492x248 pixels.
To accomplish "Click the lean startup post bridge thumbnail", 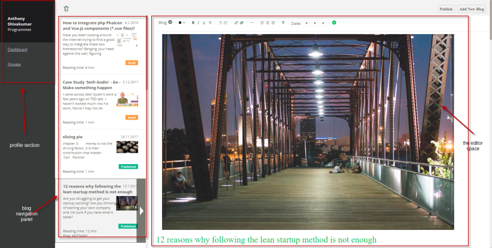I will click(x=127, y=203).
